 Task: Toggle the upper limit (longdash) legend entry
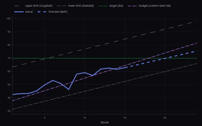tap(33, 6)
